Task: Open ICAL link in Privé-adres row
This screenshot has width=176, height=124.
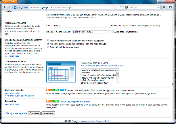Action: pos(56,101)
